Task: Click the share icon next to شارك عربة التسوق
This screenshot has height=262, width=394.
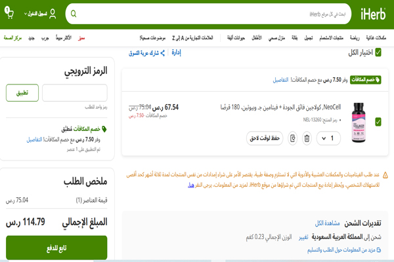Action: point(163,53)
